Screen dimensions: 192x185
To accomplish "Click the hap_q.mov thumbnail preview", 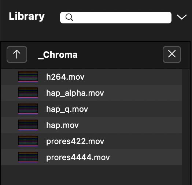I will 28,109.
